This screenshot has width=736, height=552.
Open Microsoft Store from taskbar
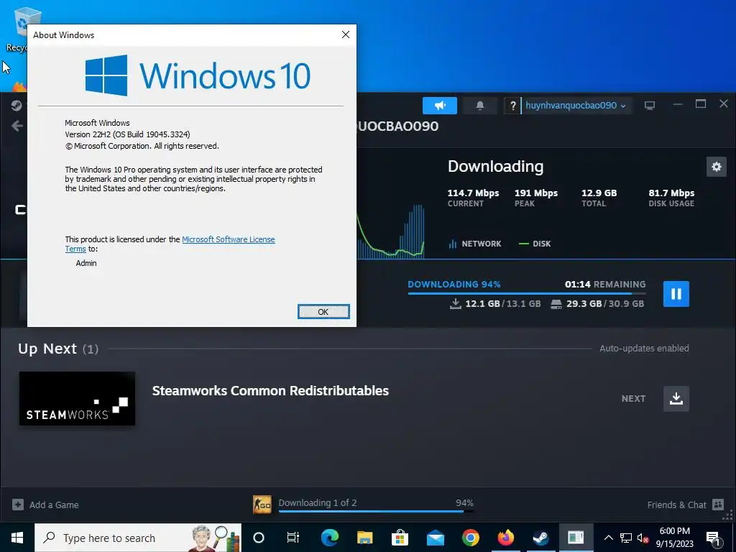point(400,538)
